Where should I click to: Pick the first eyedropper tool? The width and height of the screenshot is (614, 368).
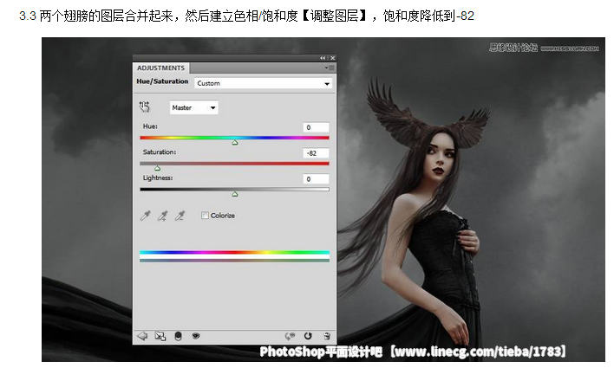pyautogui.click(x=146, y=216)
